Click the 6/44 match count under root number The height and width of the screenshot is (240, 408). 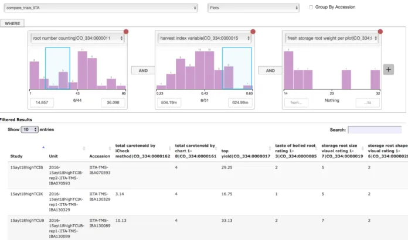click(77, 100)
